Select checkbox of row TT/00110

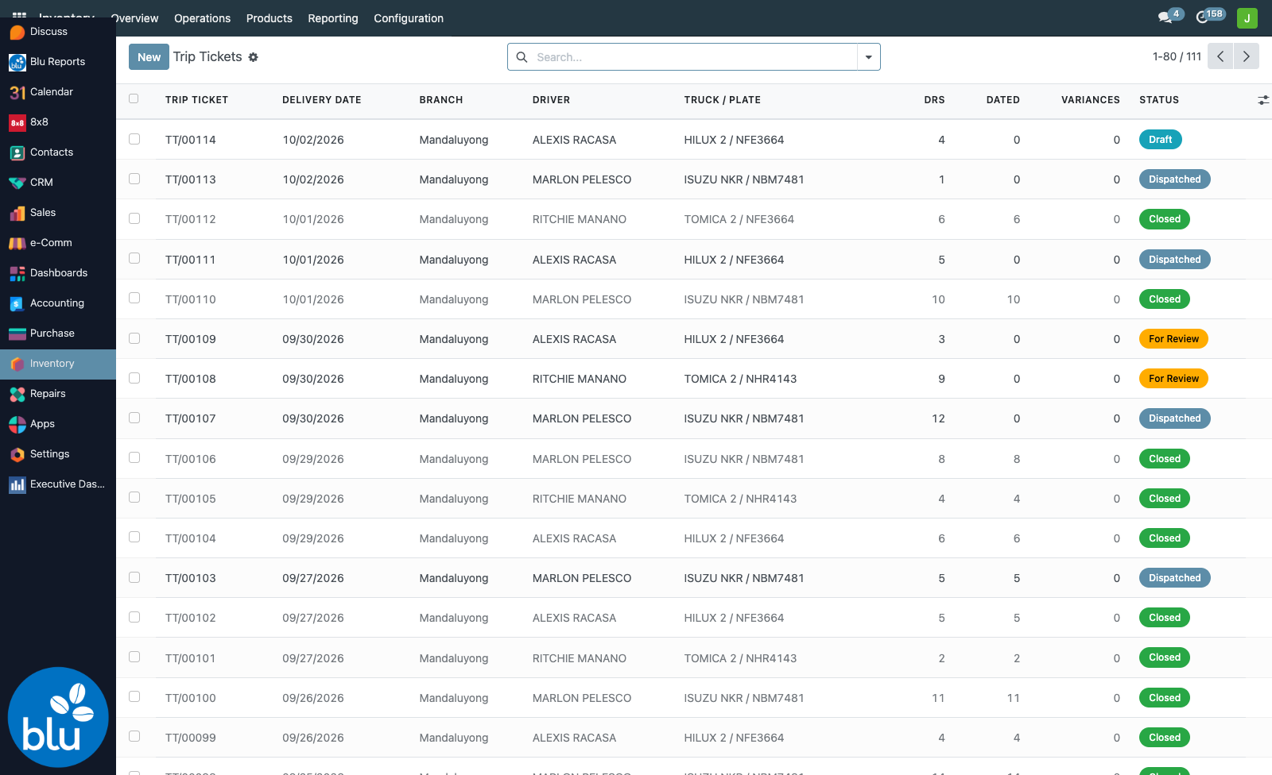pos(134,298)
